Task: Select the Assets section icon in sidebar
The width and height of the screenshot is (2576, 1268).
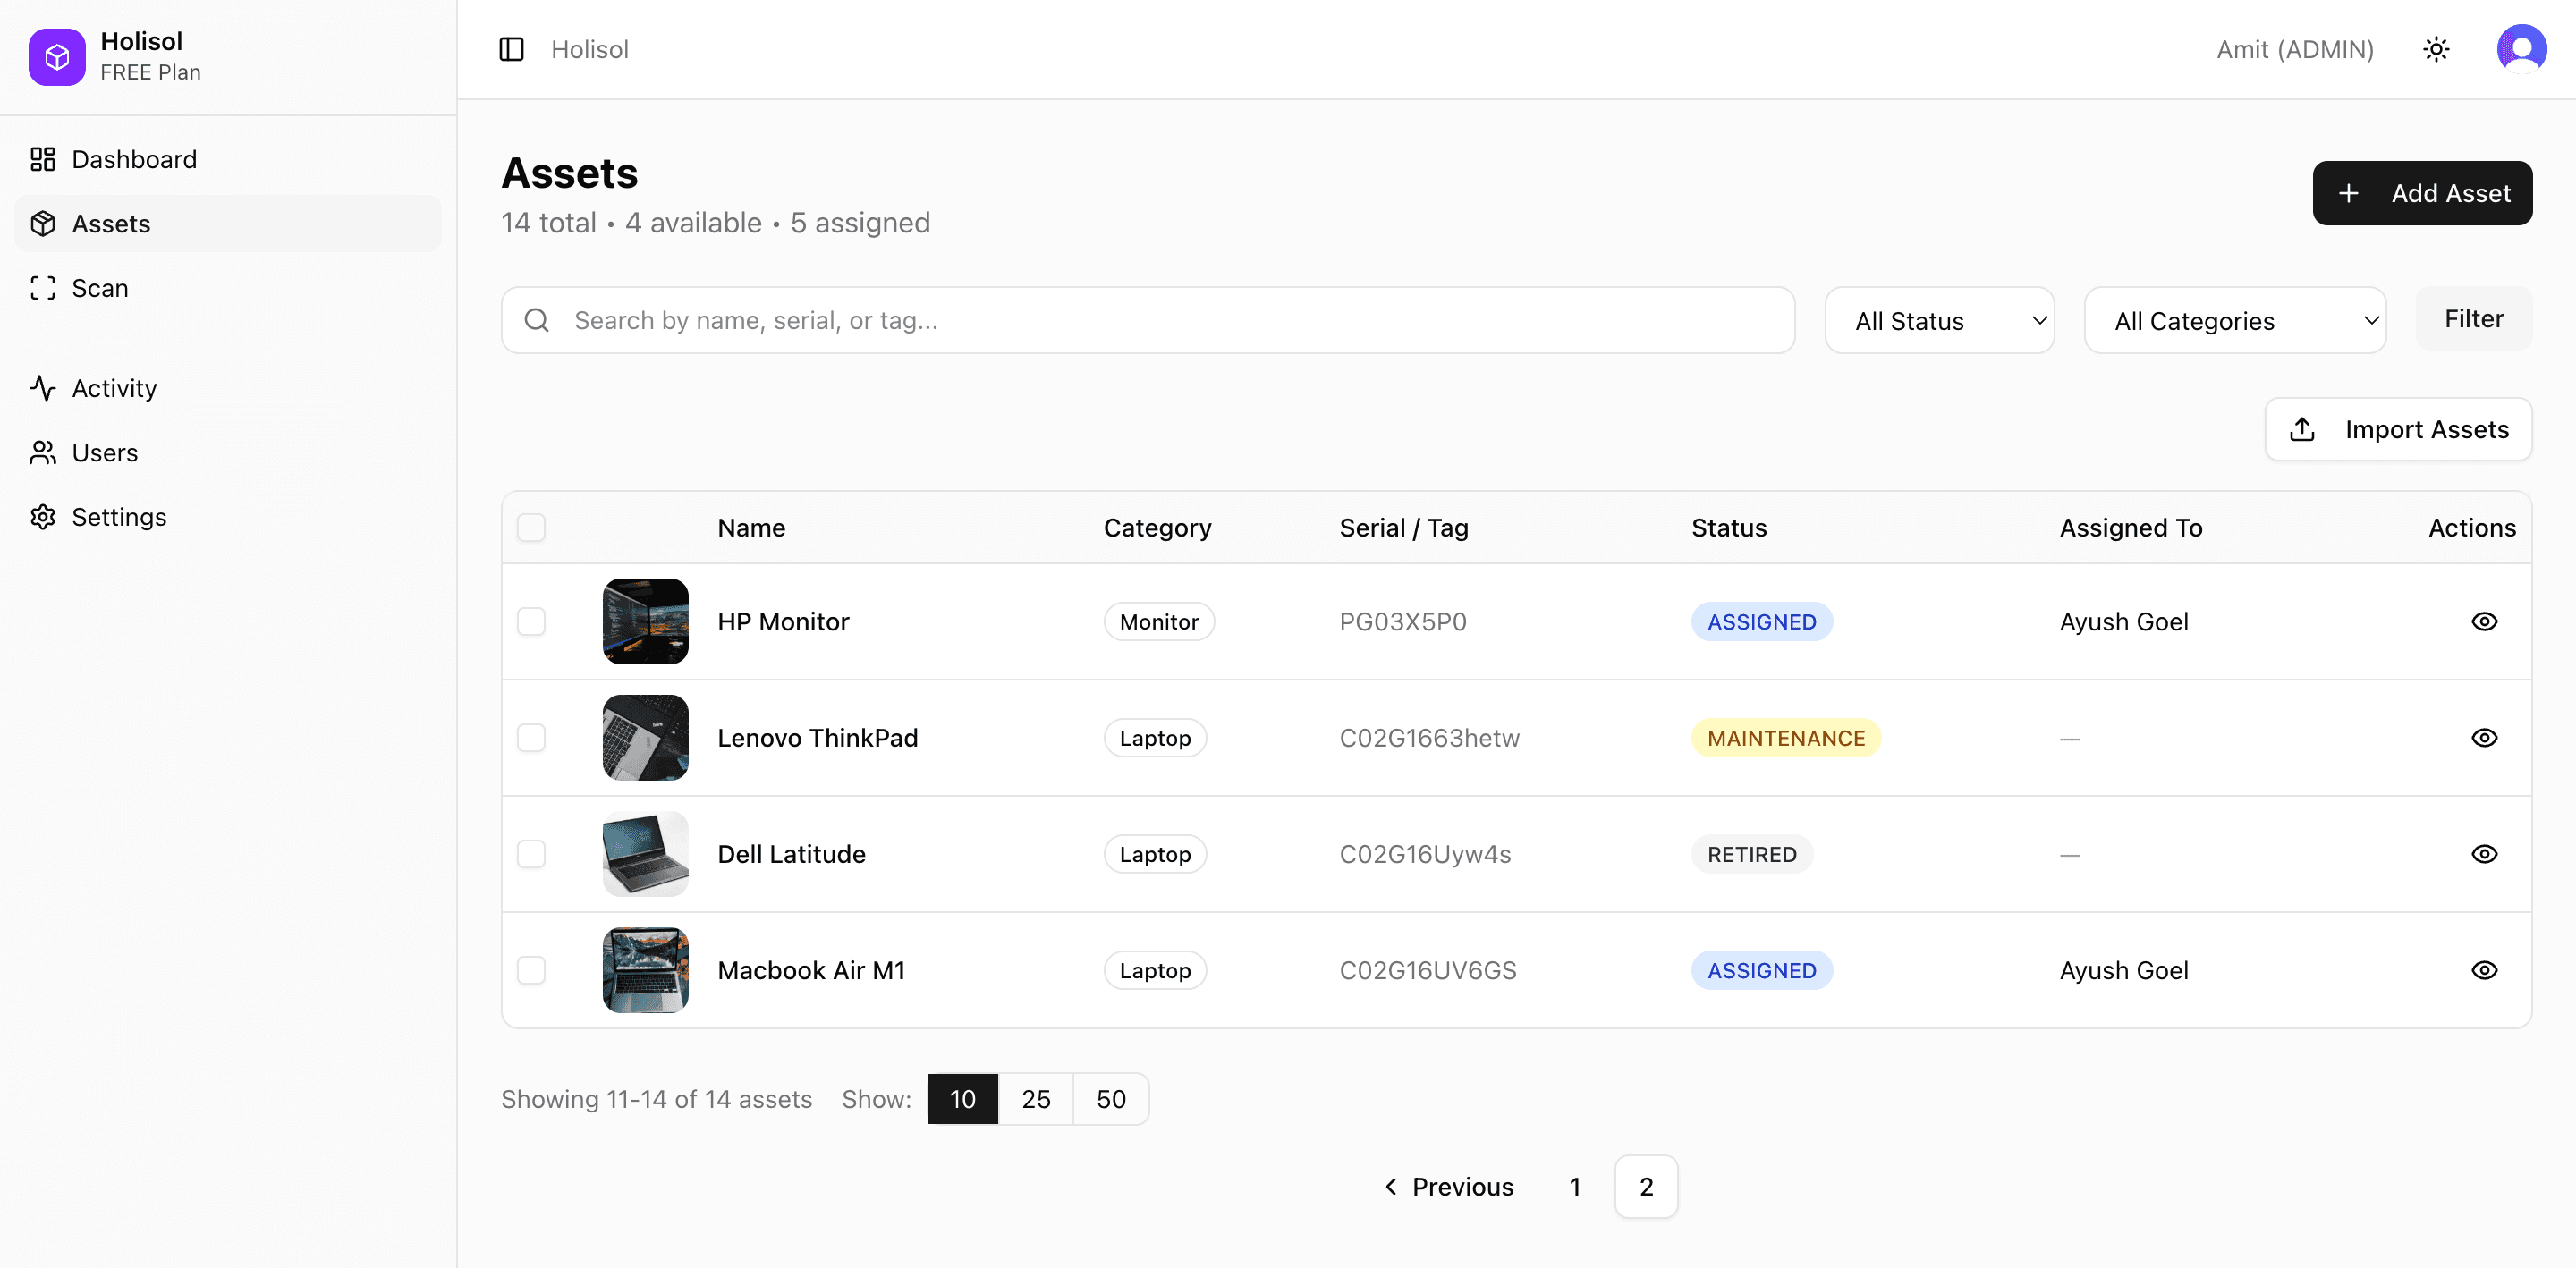Action: [43, 223]
